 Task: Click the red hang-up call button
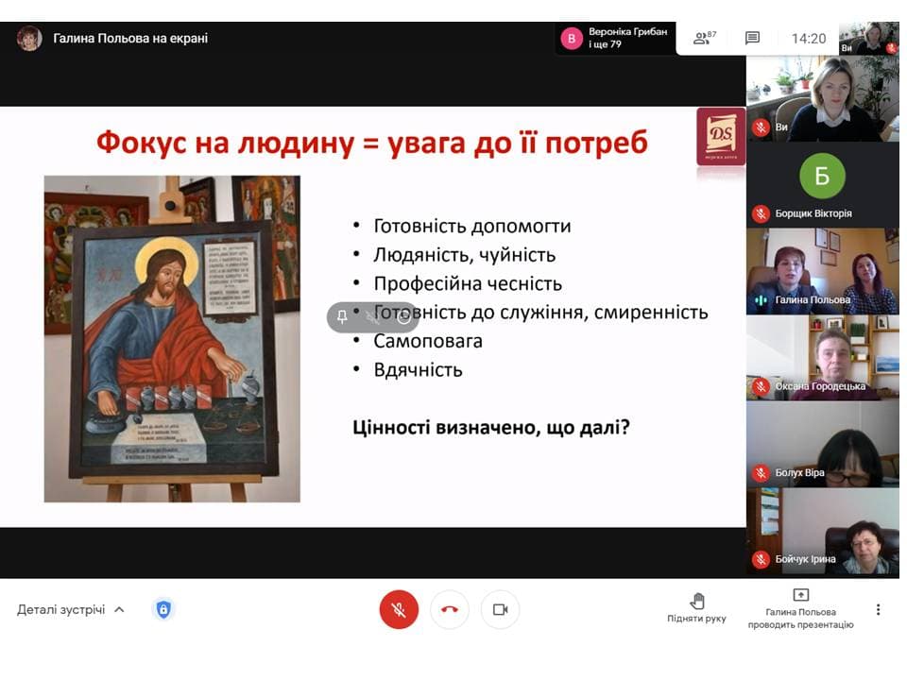[x=450, y=609]
